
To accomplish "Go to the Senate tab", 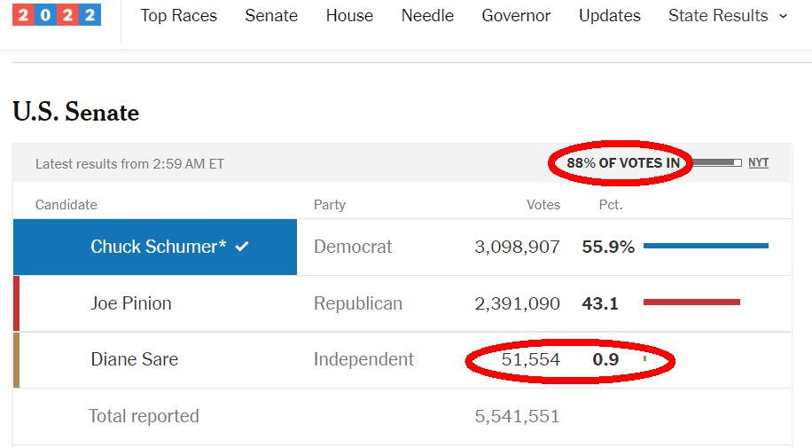I will (x=271, y=16).
